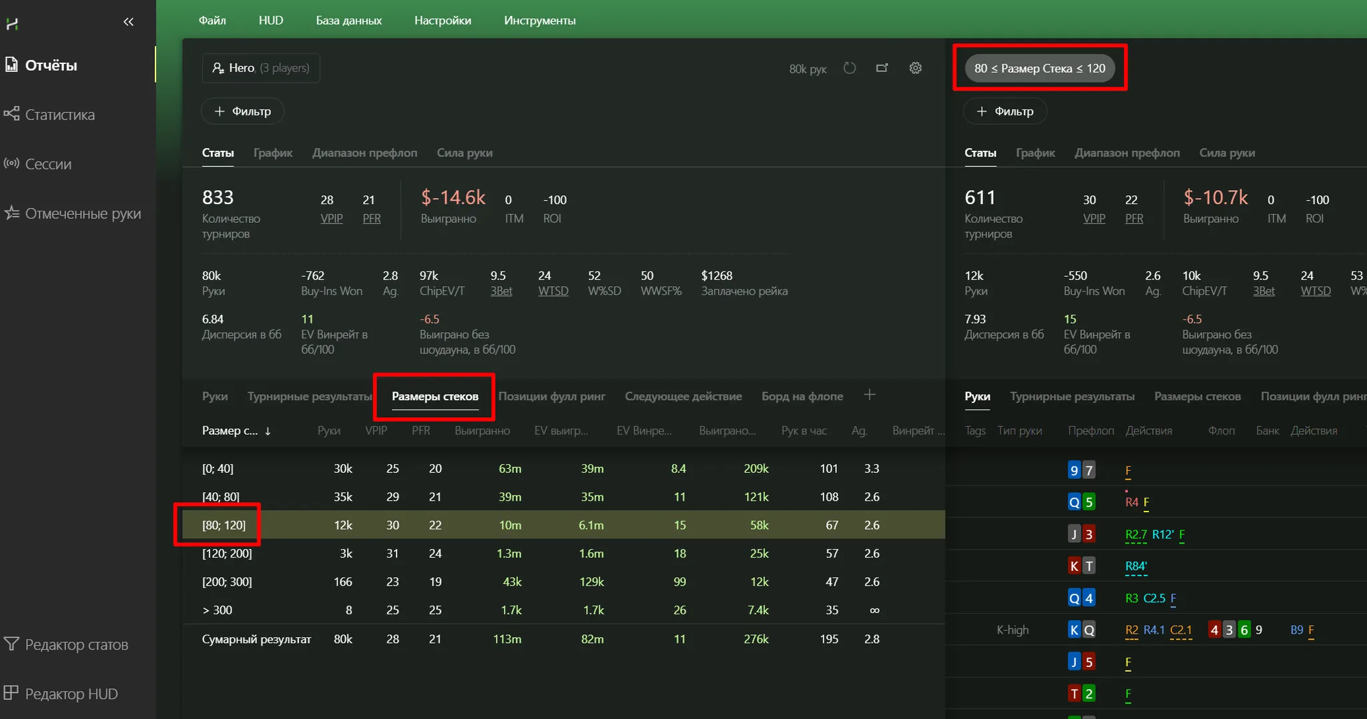The height and width of the screenshot is (719, 1367).
Task: Open the База данных menu
Action: [x=348, y=21]
